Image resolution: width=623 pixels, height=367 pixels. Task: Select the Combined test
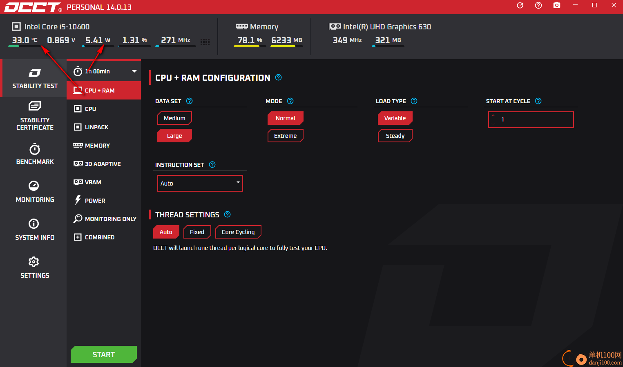[x=104, y=237]
